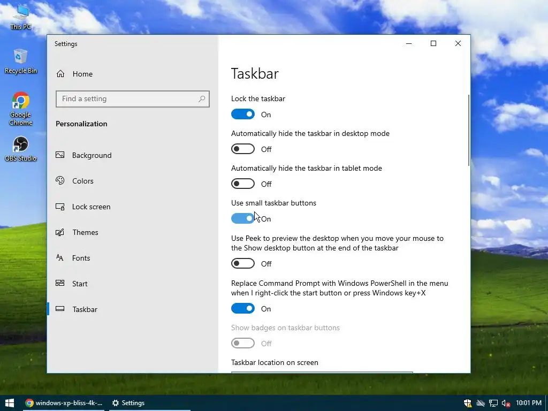Click the Background picture icon
Viewport: 548px width, 411px height.
tap(60, 155)
